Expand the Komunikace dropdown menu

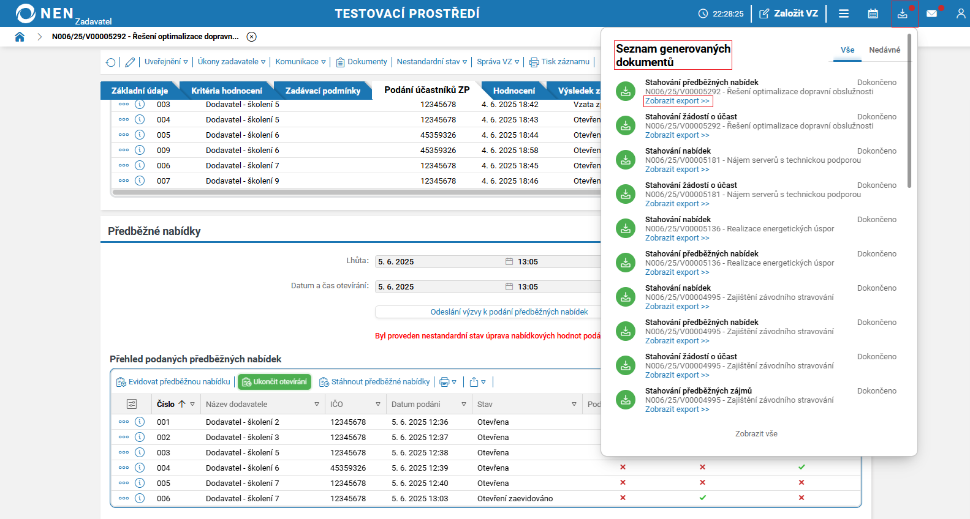[300, 62]
